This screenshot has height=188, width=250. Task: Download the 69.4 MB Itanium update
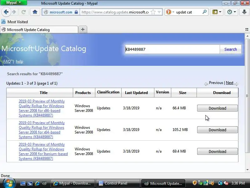pos(217,151)
